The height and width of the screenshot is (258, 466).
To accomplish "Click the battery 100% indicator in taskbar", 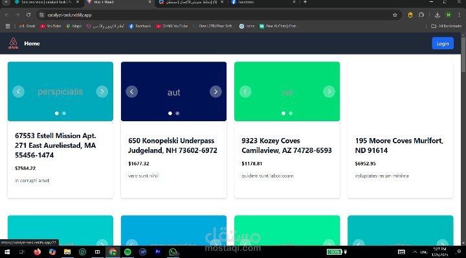I will pyautogui.click(x=335, y=252).
